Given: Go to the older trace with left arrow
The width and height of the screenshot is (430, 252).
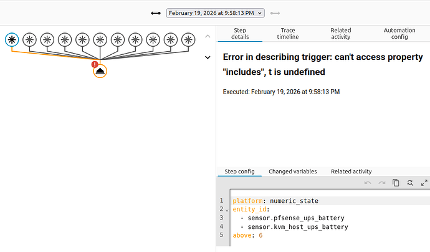Looking at the screenshot, I should tap(156, 13).
